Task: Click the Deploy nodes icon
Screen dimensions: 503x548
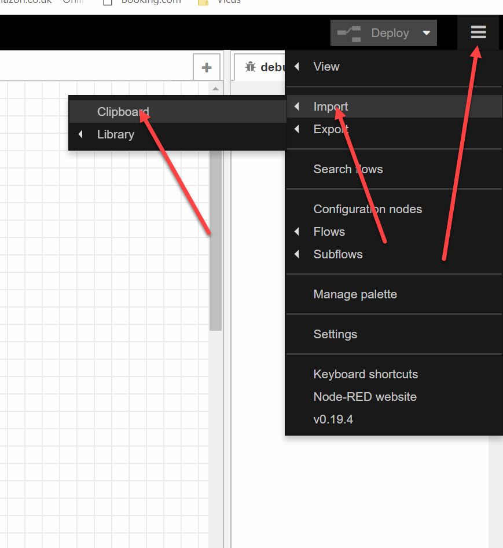Action: [348, 32]
